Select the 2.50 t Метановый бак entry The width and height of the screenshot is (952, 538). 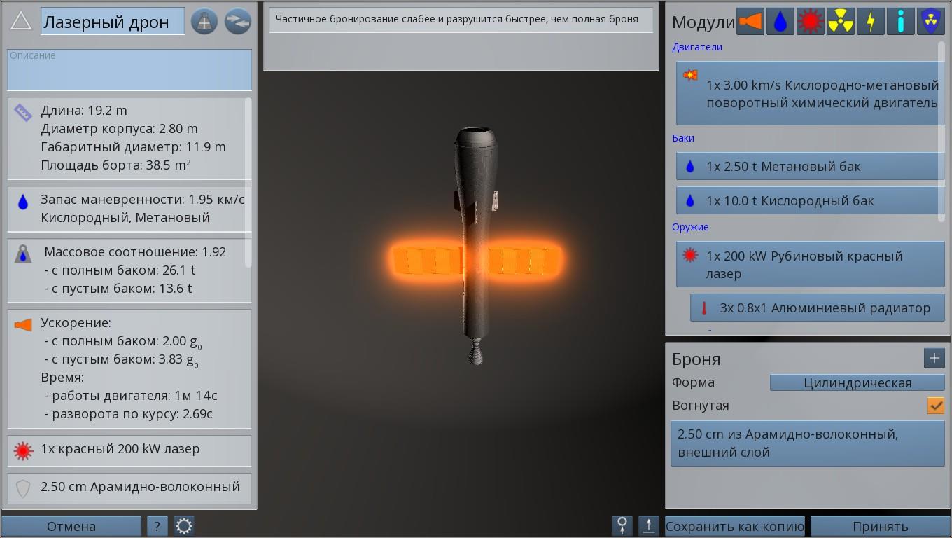pyautogui.click(x=810, y=167)
